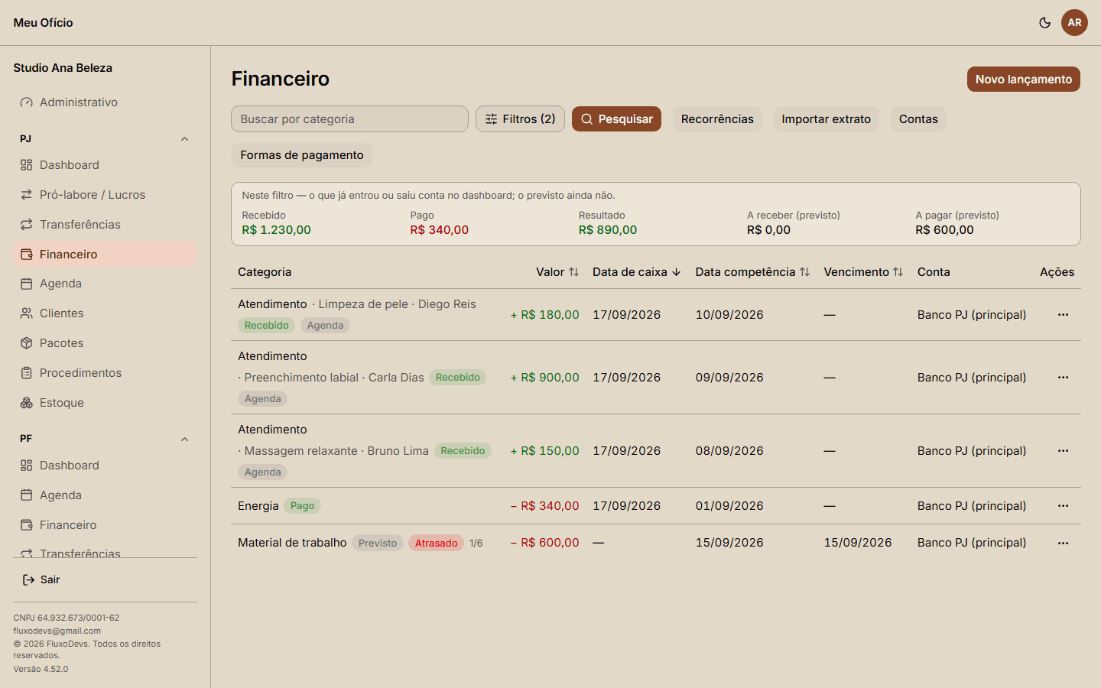Open actions menu for Energia row
Image resolution: width=1101 pixels, height=688 pixels.
[1063, 506]
